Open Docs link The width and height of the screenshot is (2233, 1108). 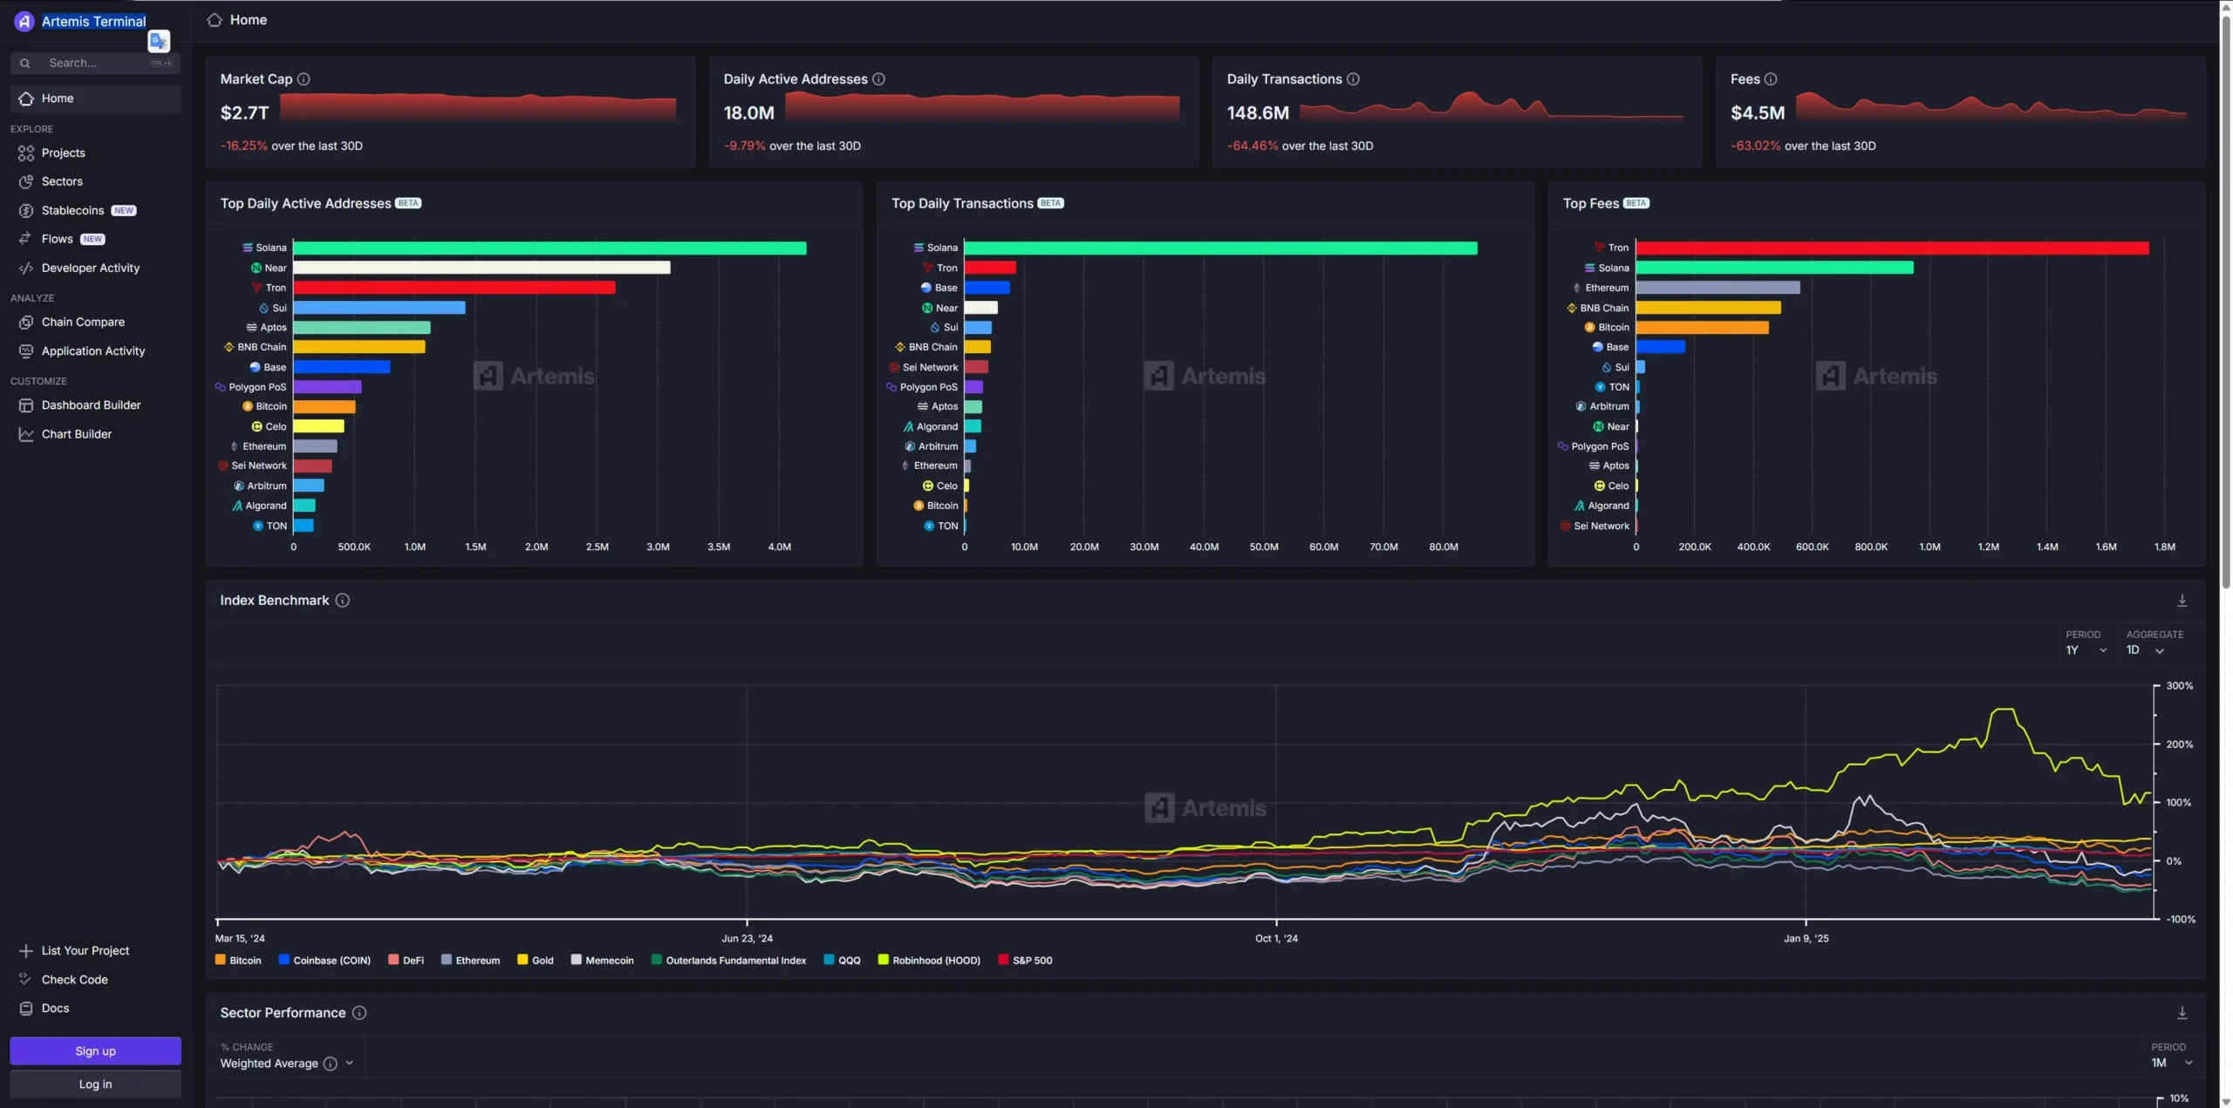coord(56,1008)
